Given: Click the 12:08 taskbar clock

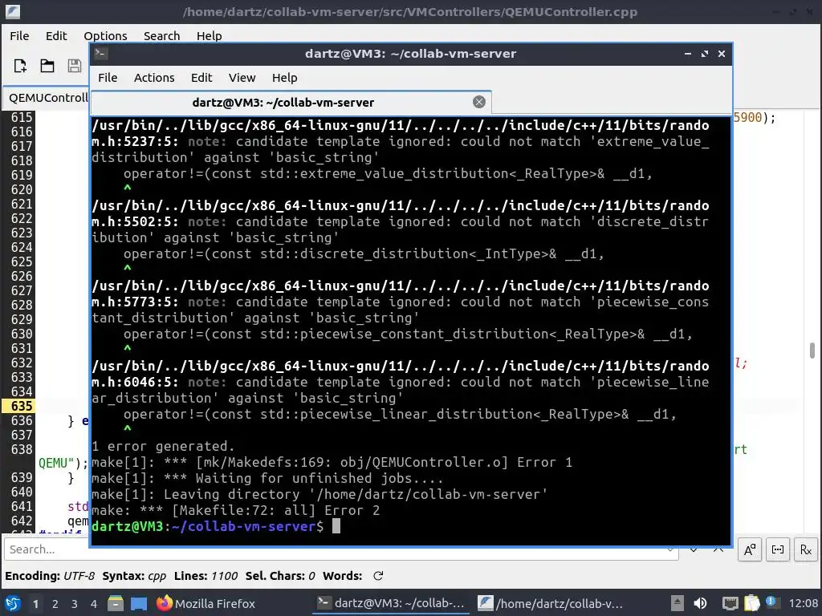Looking at the screenshot, I should coord(803,603).
